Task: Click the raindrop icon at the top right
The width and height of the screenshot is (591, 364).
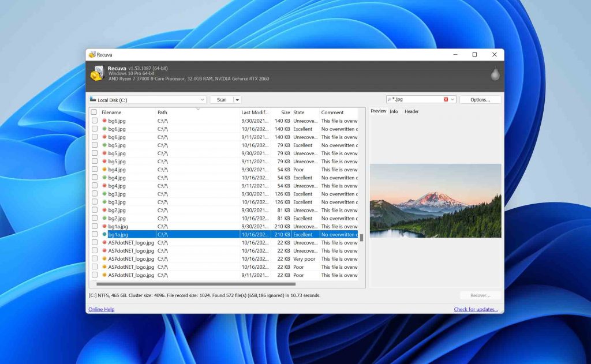Action: coord(495,74)
